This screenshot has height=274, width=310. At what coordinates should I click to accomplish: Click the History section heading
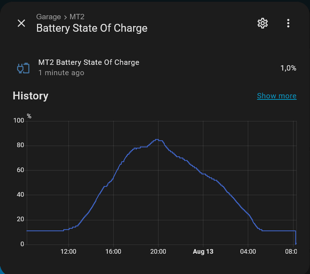click(x=31, y=96)
